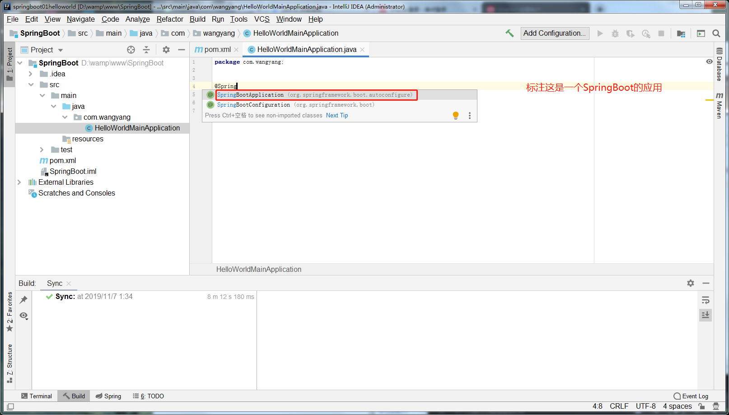Open the Terminal tool window
The height and width of the screenshot is (415, 729).
(37, 396)
